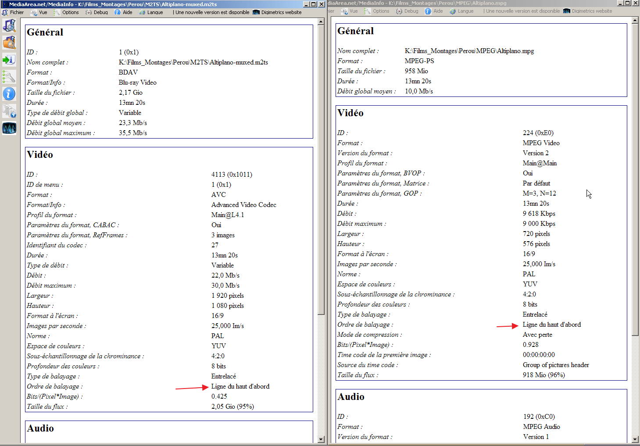
Task: Click the Digimetrics waveform sidebar icon
Action: pyautogui.click(x=9, y=128)
